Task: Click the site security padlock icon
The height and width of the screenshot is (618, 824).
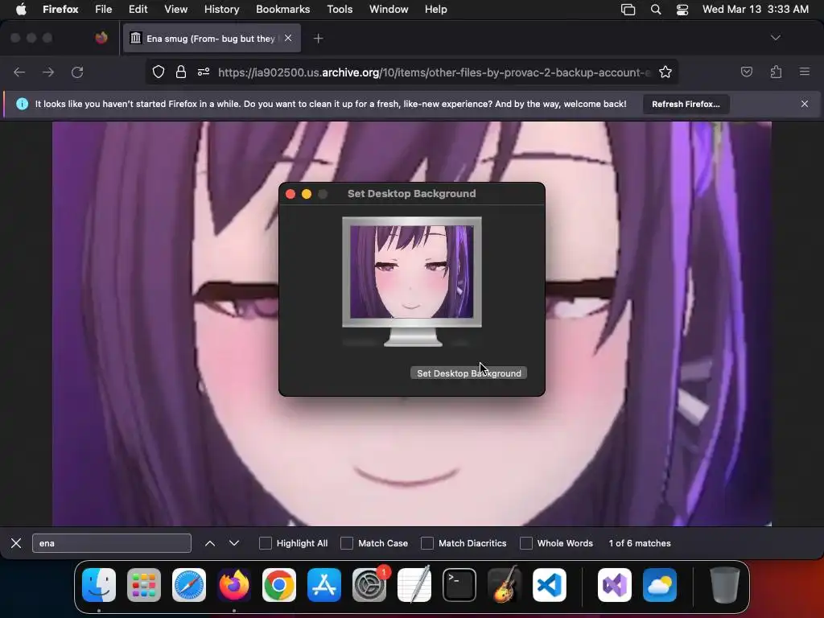Action: [x=181, y=72]
